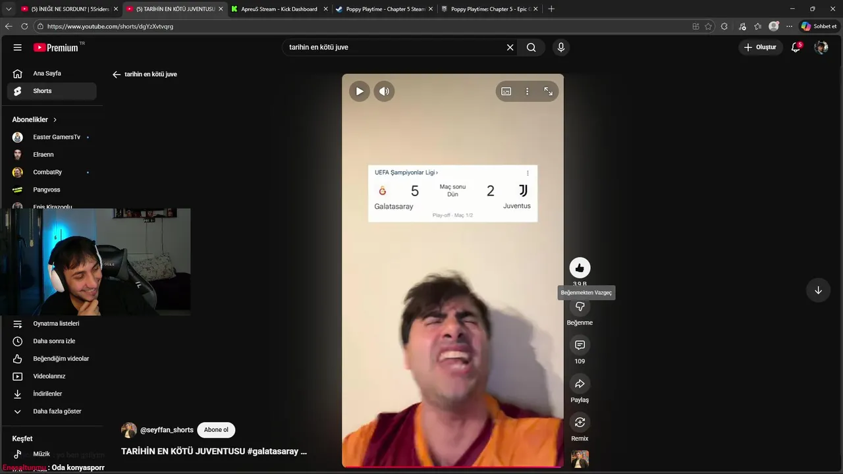Click the magnifier search button
Viewport: 843px width, 474px height.
531,47
